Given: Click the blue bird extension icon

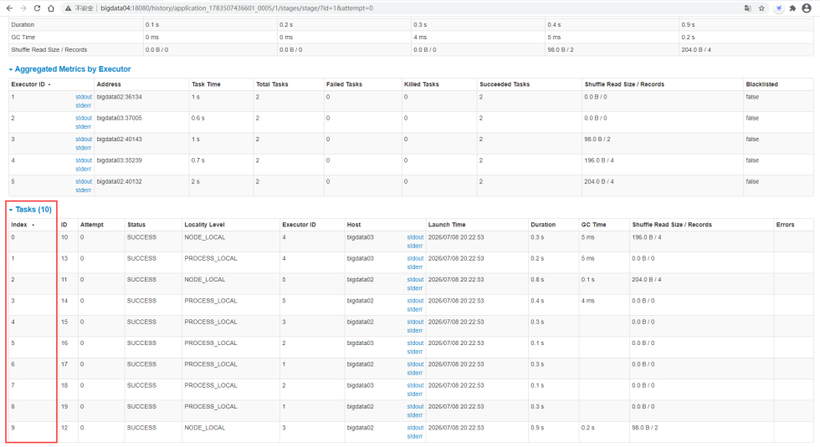Looking at the screenshot, I should (778, 8).
